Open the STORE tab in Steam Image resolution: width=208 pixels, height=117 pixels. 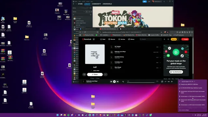(x=80, y=4)
